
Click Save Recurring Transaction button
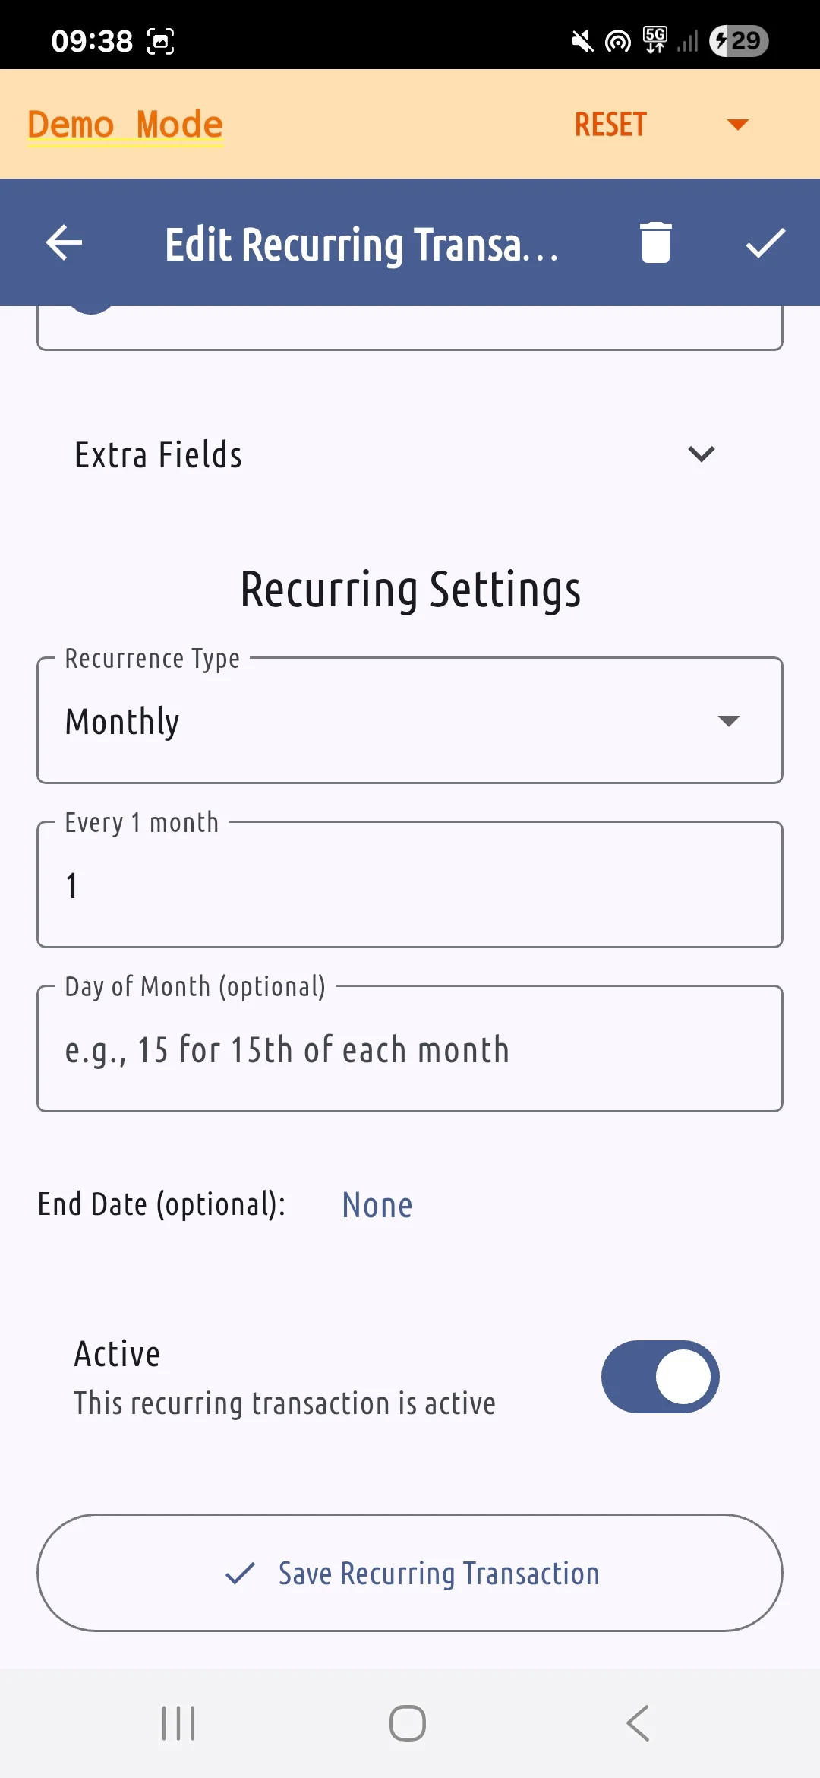pos(410,1573)
